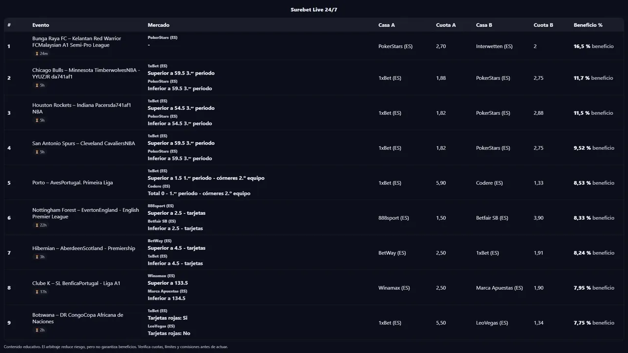The image size is (628, 353).
Task: Open the Hibernian – Aberdeen event link
Action: pyautogui.click(x=83, y=249)
